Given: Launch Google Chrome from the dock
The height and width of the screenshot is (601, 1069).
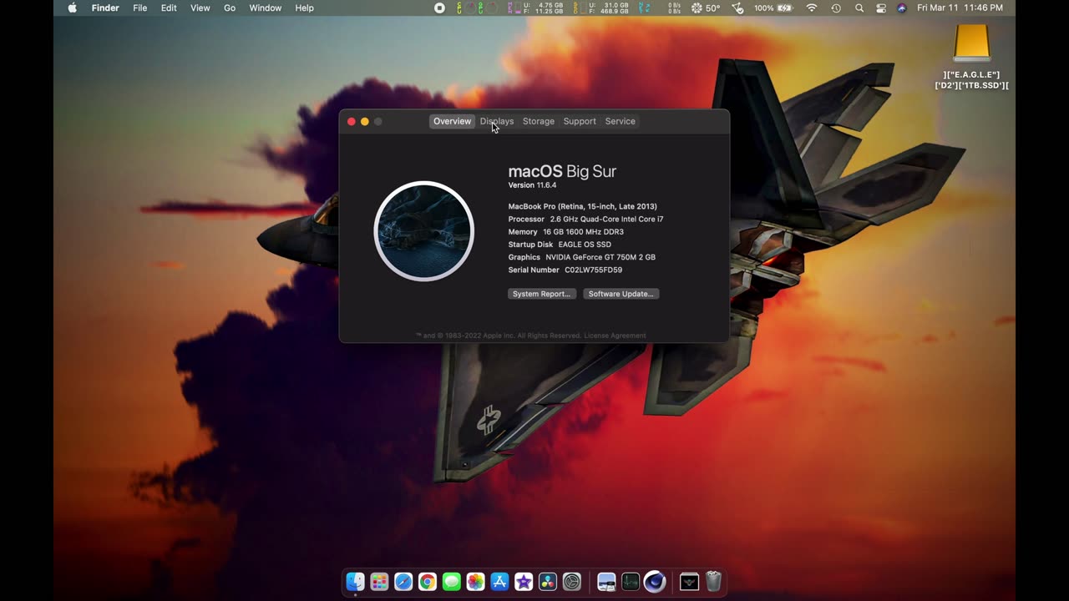Looking at the screenshot, I should click(x=428, y=582).
